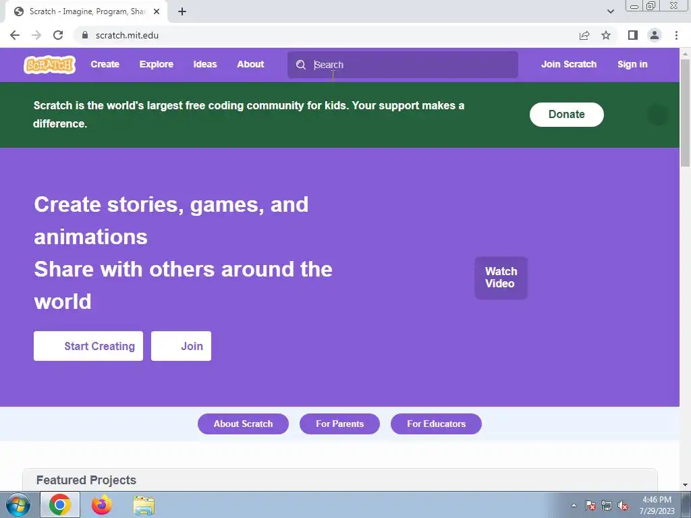Click the Sign in link
691x518 pixels.
pyautogui.click(x=632, y=64)
